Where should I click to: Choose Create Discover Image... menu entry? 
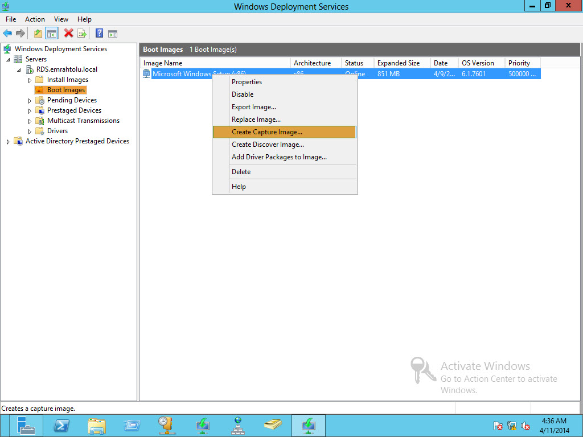pyautogui.click(x=285, y=145)
